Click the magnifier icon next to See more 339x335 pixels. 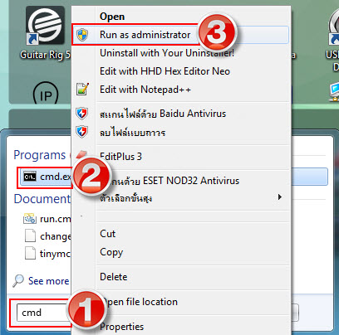[18, 280]
